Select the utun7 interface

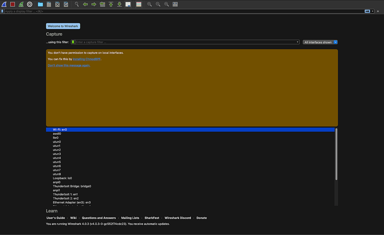(190, 170)
